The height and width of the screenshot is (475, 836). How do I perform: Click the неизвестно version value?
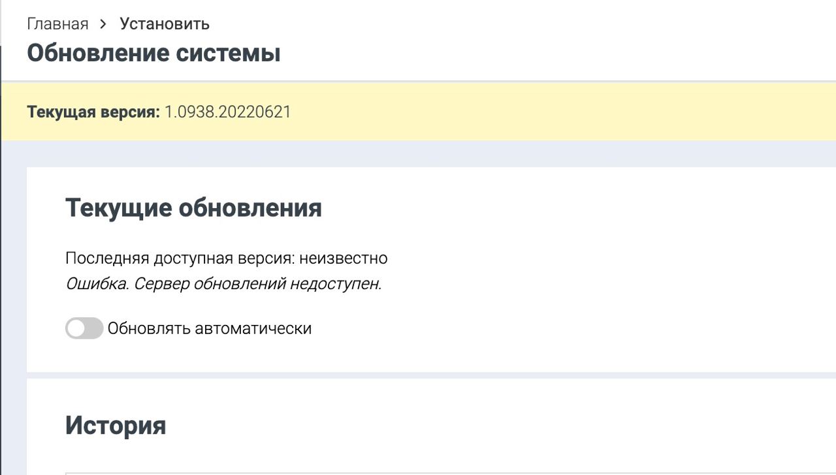click(x=344, y=258)
